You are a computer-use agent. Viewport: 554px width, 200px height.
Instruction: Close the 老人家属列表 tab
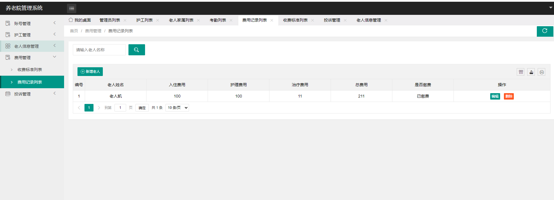[198, 20]
